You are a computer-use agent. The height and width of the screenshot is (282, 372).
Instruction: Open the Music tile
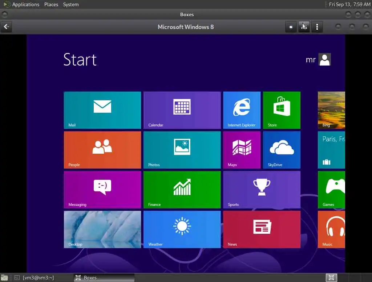[x=331, y=229]
